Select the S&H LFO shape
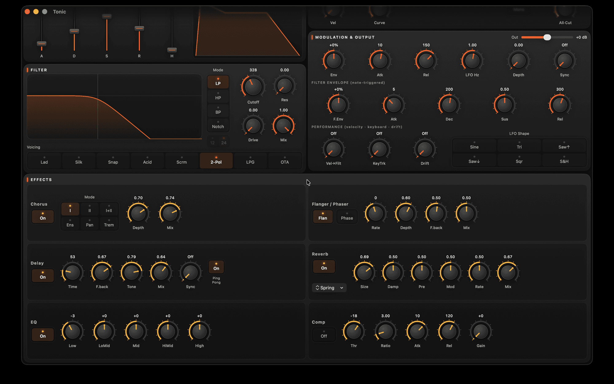The image size is (614, 384). pyautogui.click(x=564, y=160)
